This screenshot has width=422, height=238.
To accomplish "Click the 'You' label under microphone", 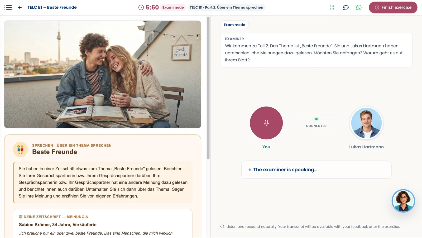I will click(266, 147).
